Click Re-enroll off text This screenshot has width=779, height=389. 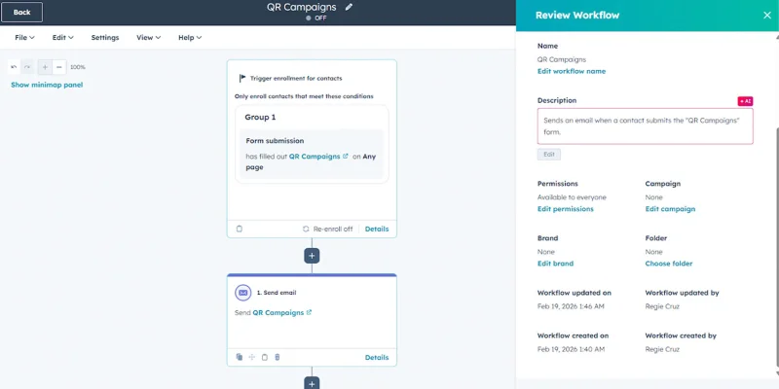333,229
